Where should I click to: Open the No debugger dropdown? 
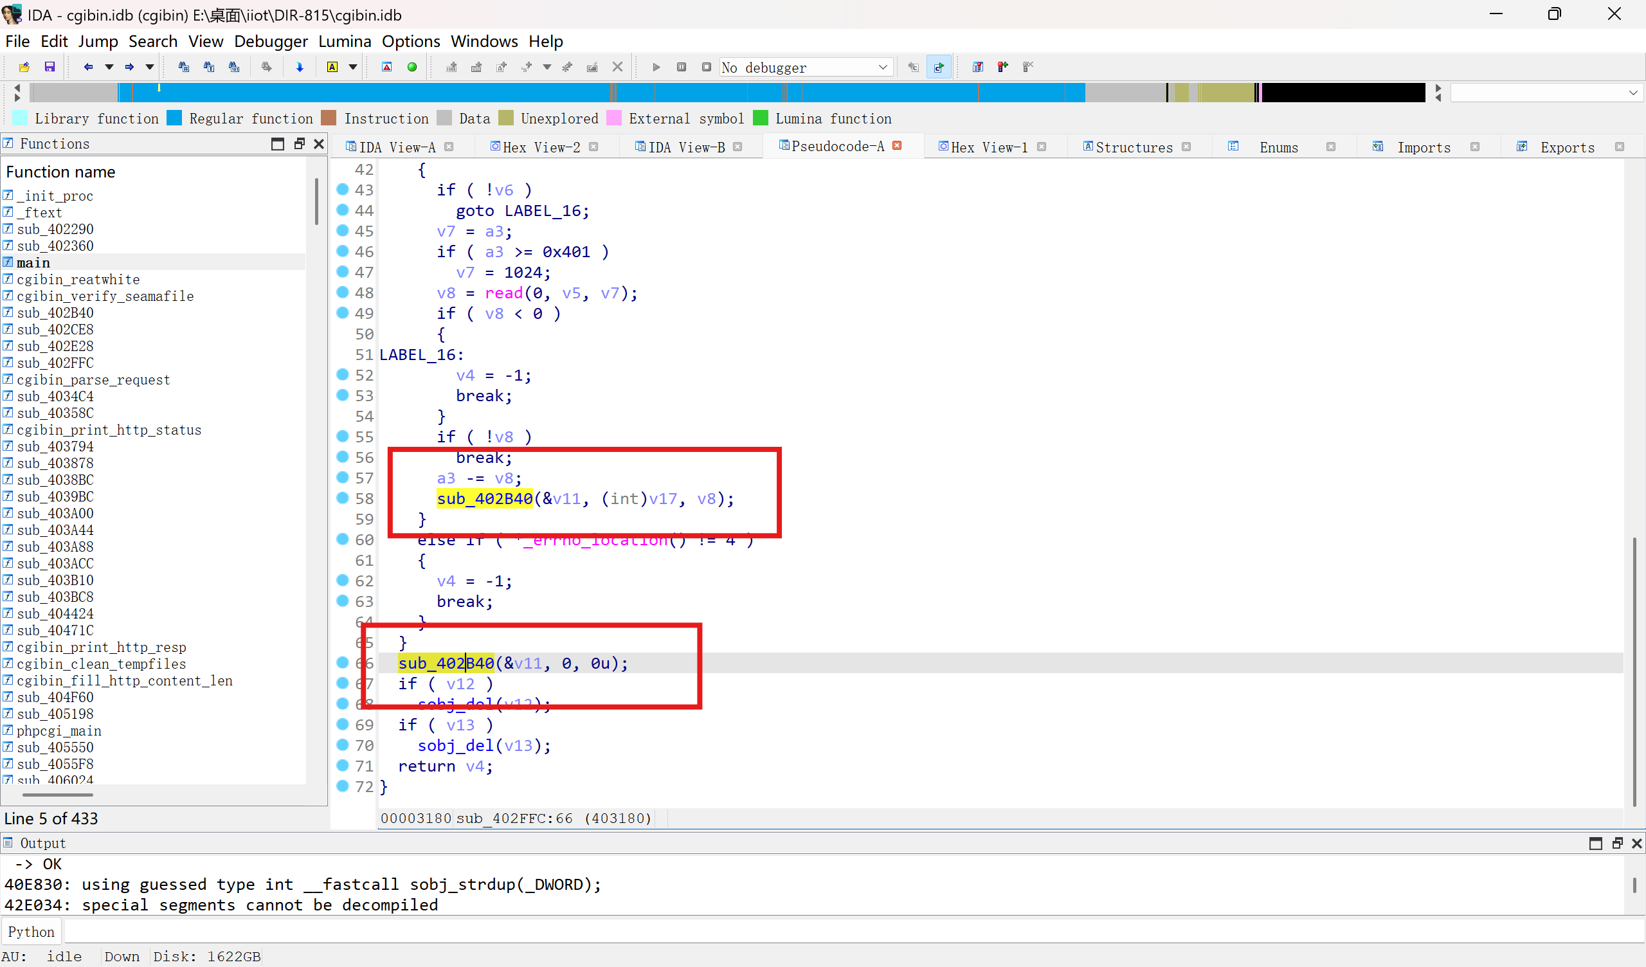coord(806,68)
